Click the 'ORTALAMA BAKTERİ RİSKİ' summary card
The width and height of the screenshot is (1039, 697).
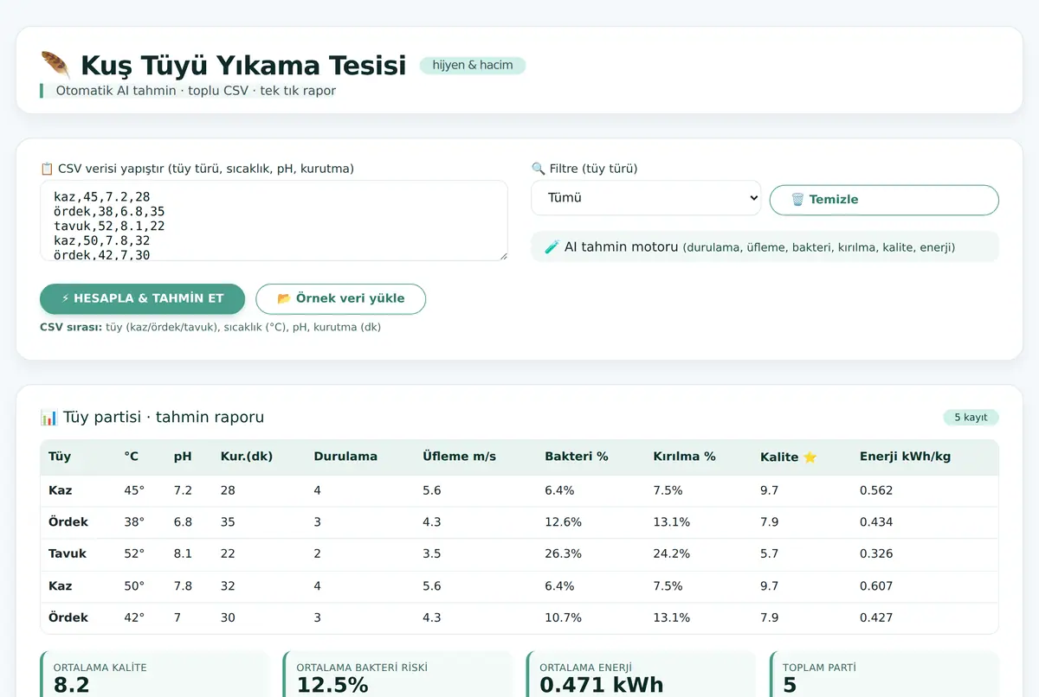tap(398, 675)
